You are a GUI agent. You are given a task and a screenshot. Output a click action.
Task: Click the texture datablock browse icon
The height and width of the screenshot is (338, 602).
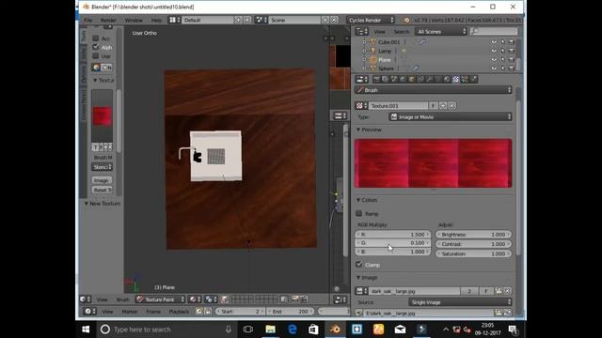361,106
